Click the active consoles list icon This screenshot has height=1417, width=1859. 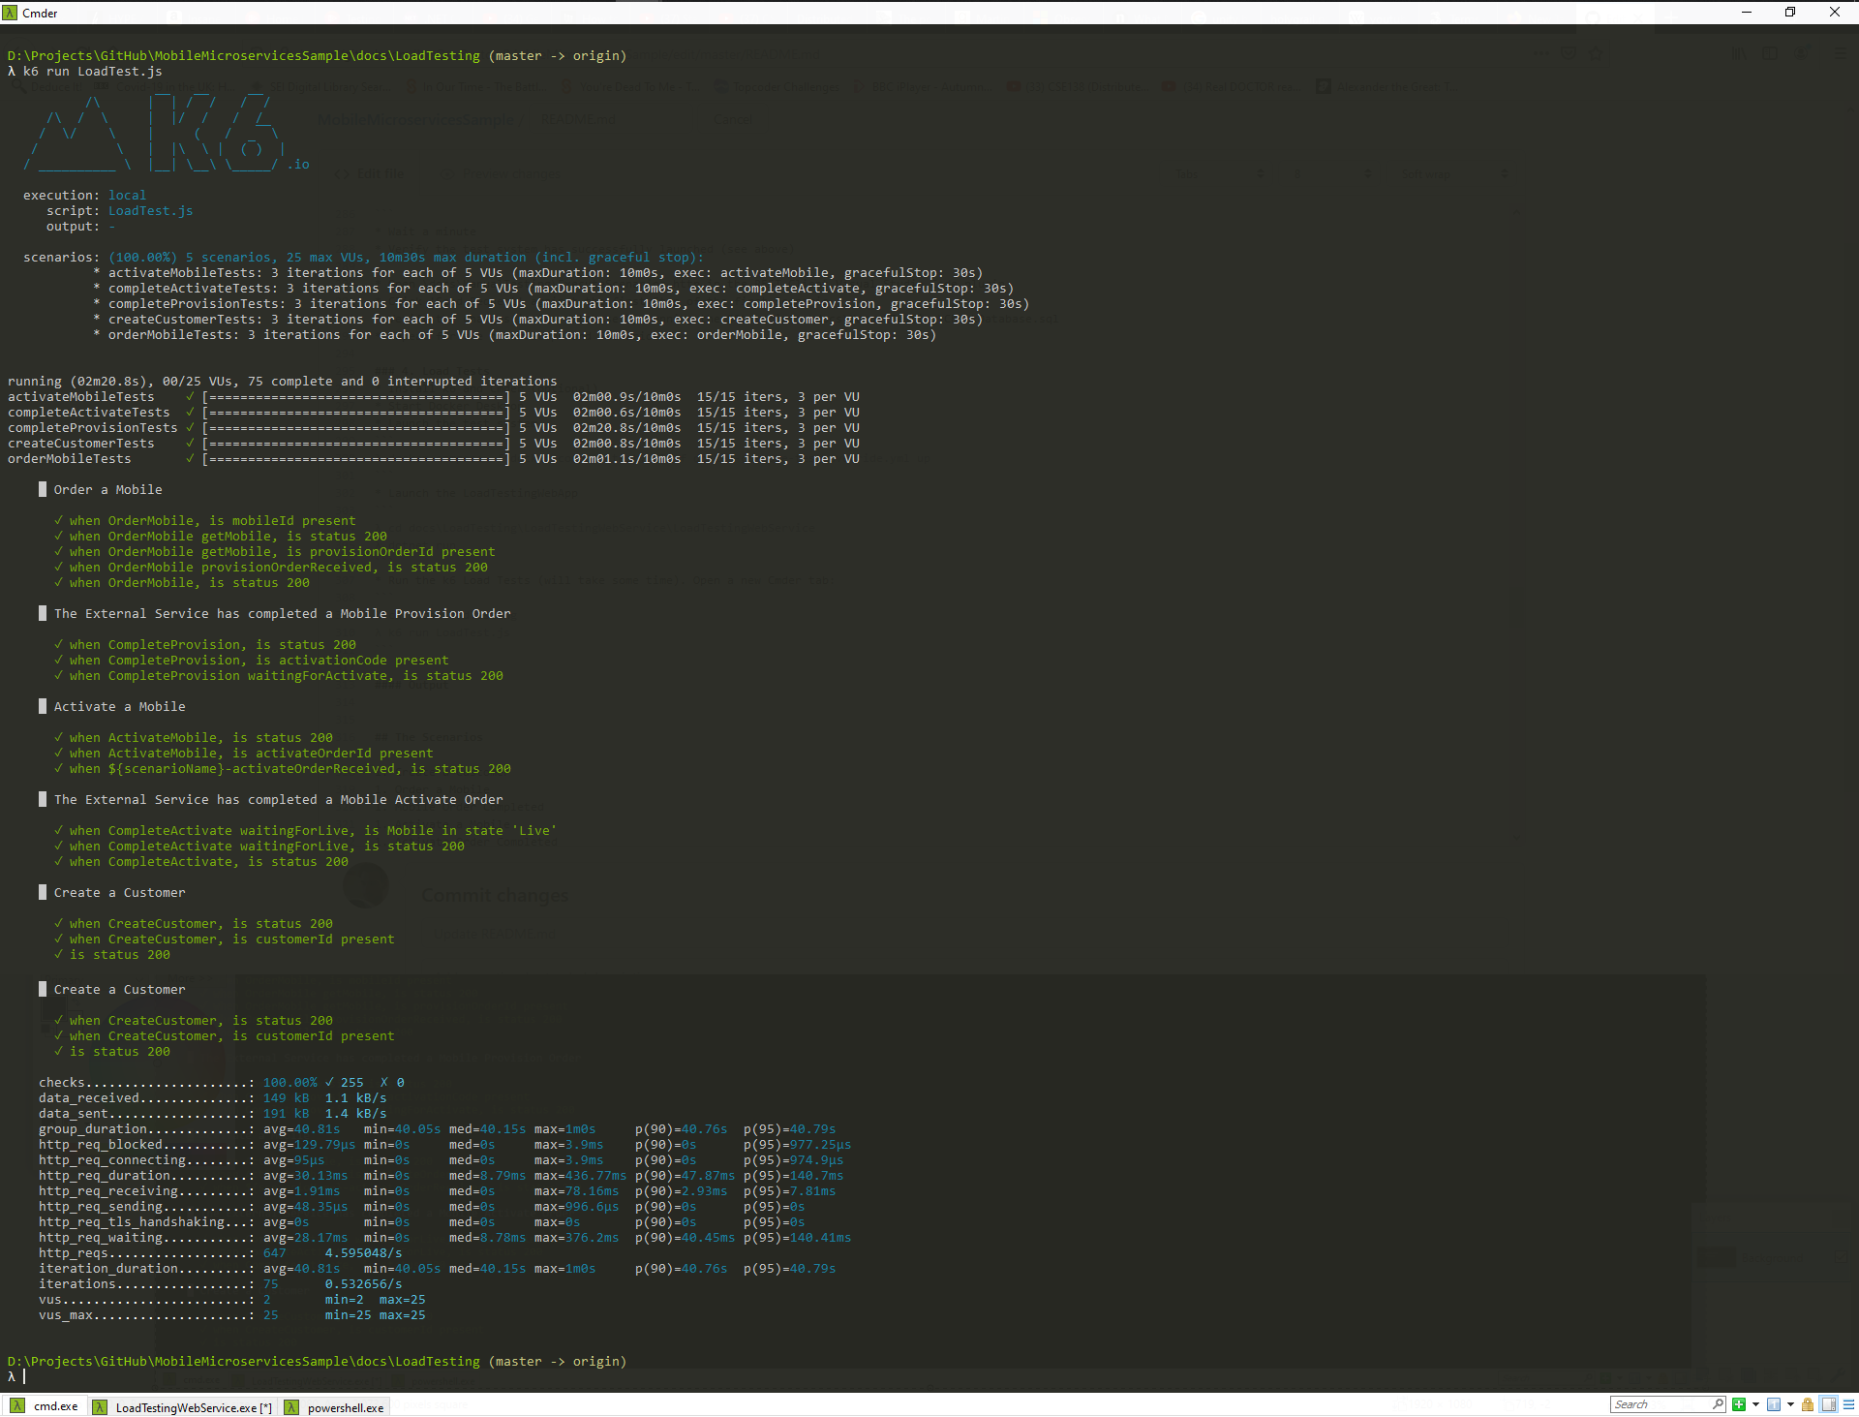coord(1774,1404)
